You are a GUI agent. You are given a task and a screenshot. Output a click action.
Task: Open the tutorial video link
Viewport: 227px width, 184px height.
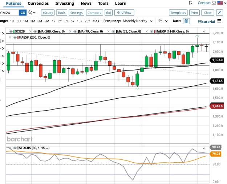pyautogui.click(x=206, y=22)
